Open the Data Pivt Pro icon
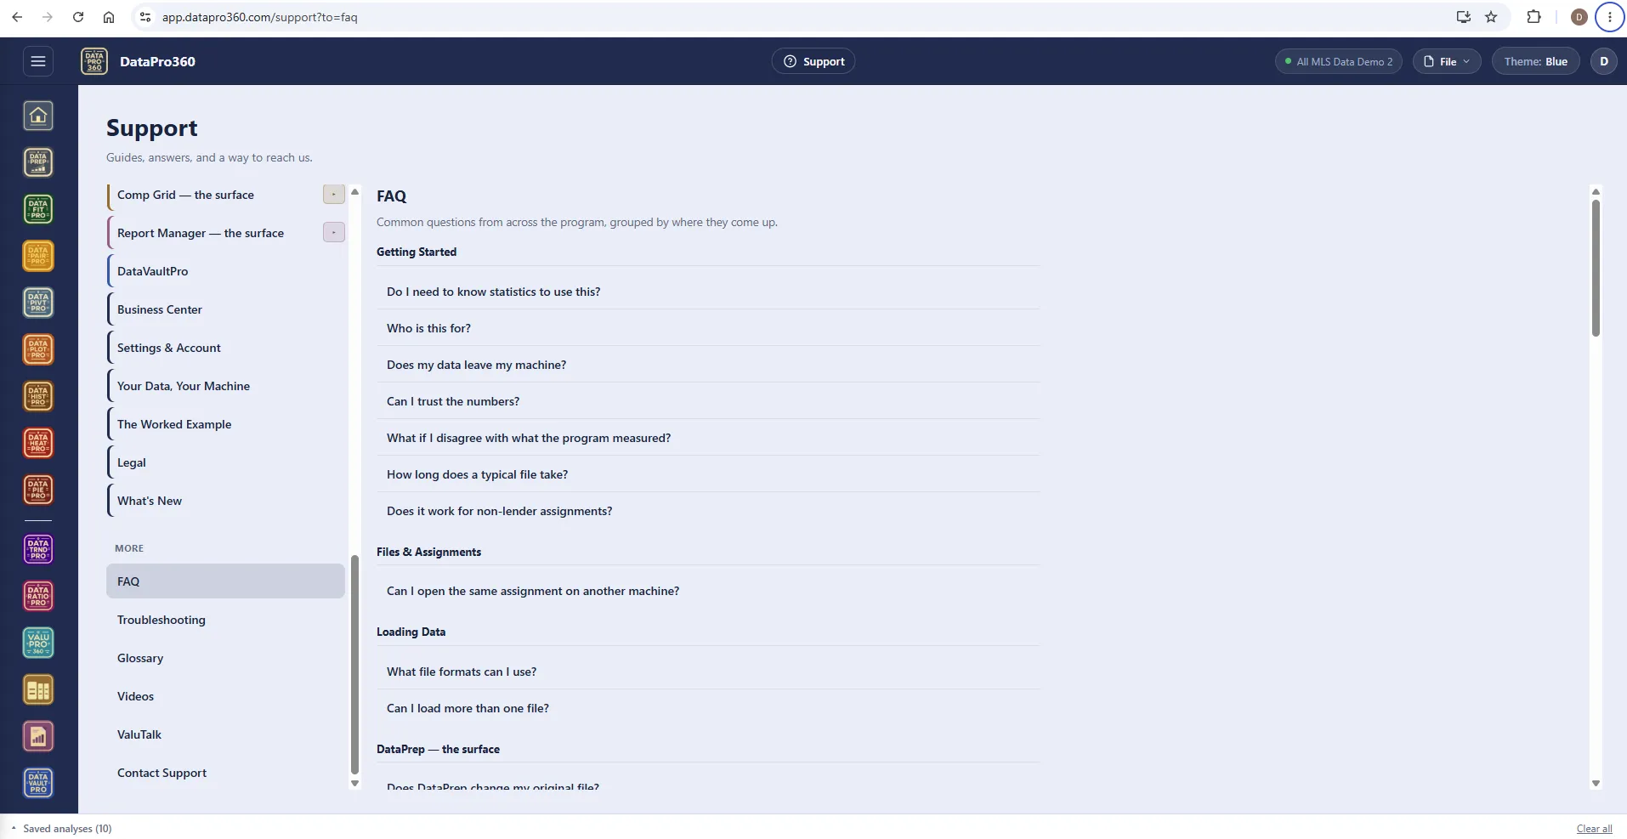Screen dimensions: 1627x839 point(38,303)
